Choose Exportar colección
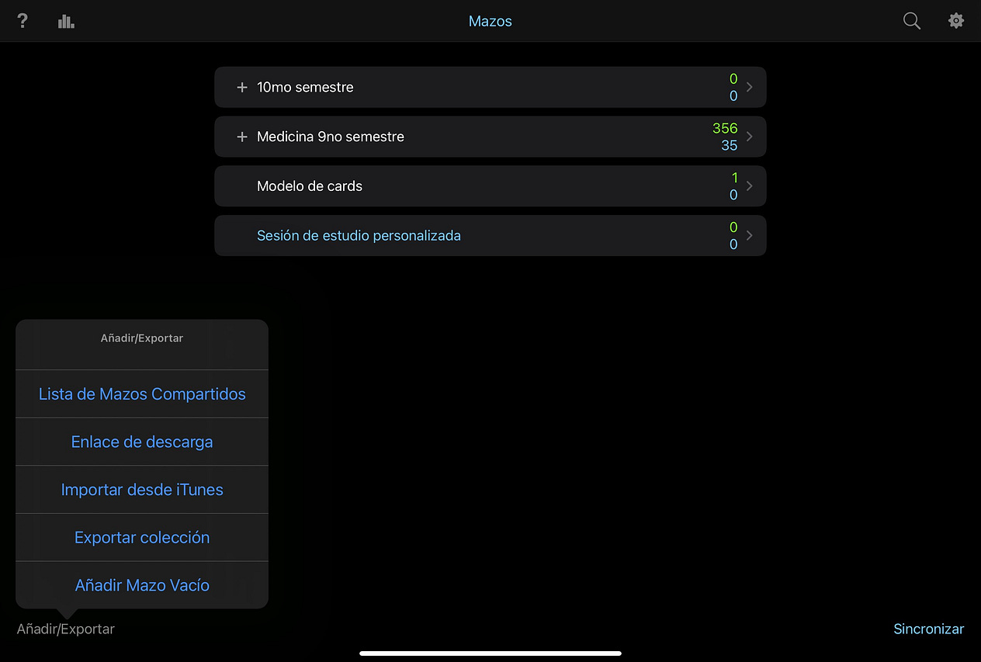981x662 pixels. point(142,537)
